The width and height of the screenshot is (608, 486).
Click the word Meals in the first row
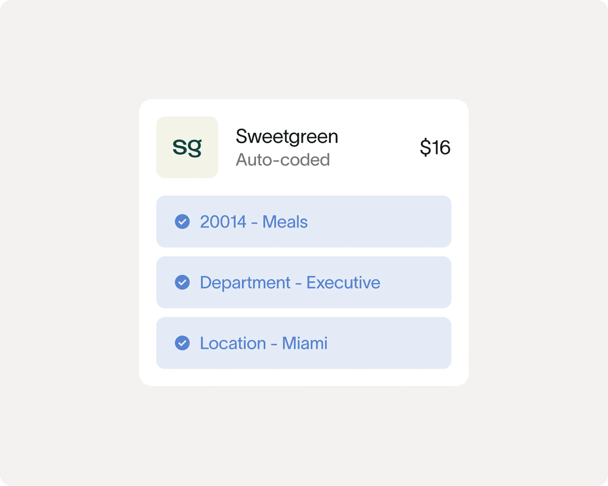pos(285,222)
